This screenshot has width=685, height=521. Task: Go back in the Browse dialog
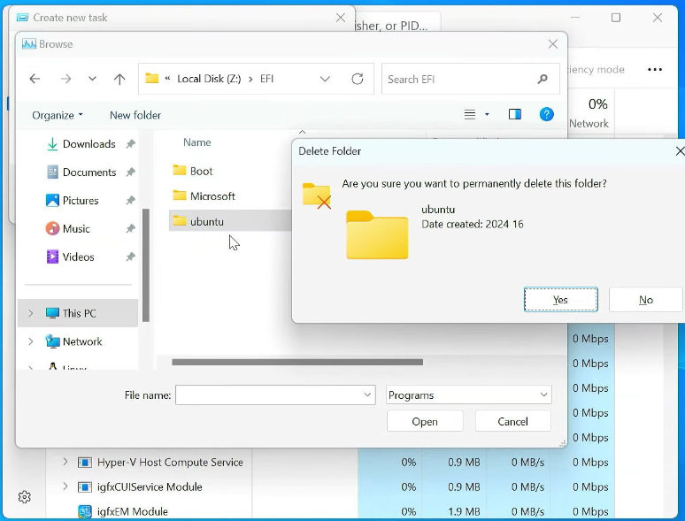[x=35, y=79]
